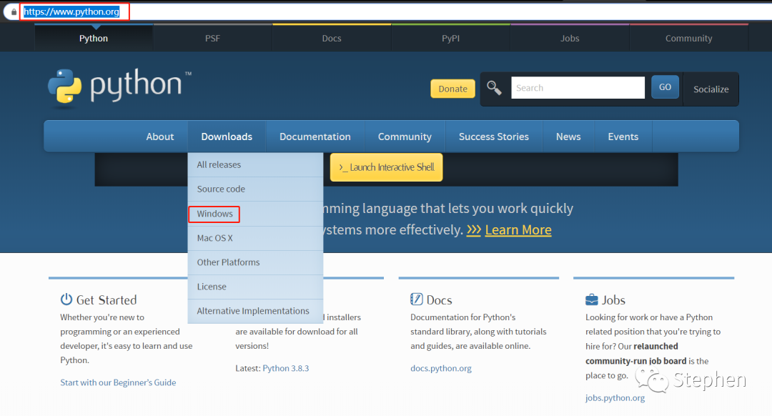The image size is (772, 416).
Task: Open the Success Stories menu
Action: 494,137
